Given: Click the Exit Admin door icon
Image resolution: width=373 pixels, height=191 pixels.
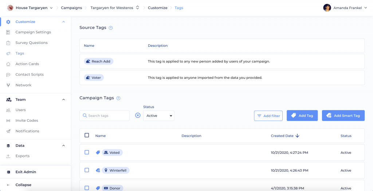Looking at the screenshot, I should point(8,172).
